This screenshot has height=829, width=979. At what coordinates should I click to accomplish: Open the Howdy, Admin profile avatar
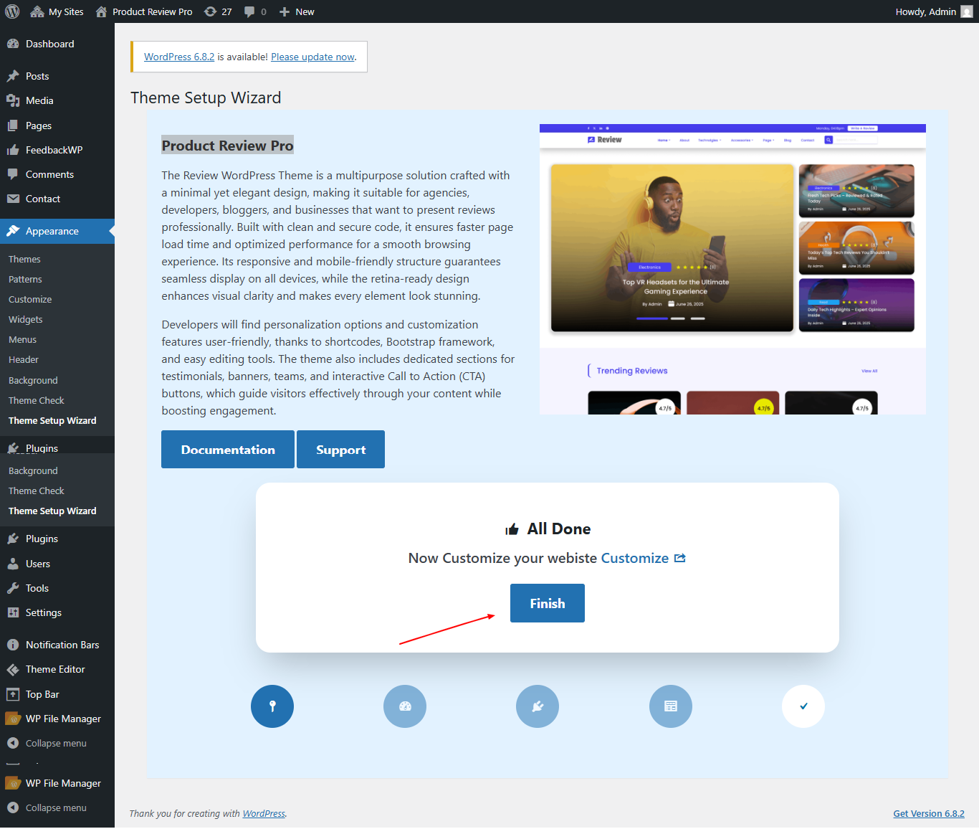click(x=967, y=11)
